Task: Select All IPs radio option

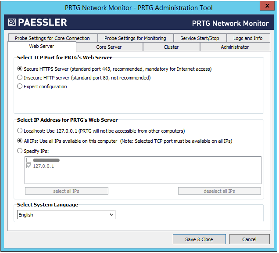Action: click(x=20, y=141)
